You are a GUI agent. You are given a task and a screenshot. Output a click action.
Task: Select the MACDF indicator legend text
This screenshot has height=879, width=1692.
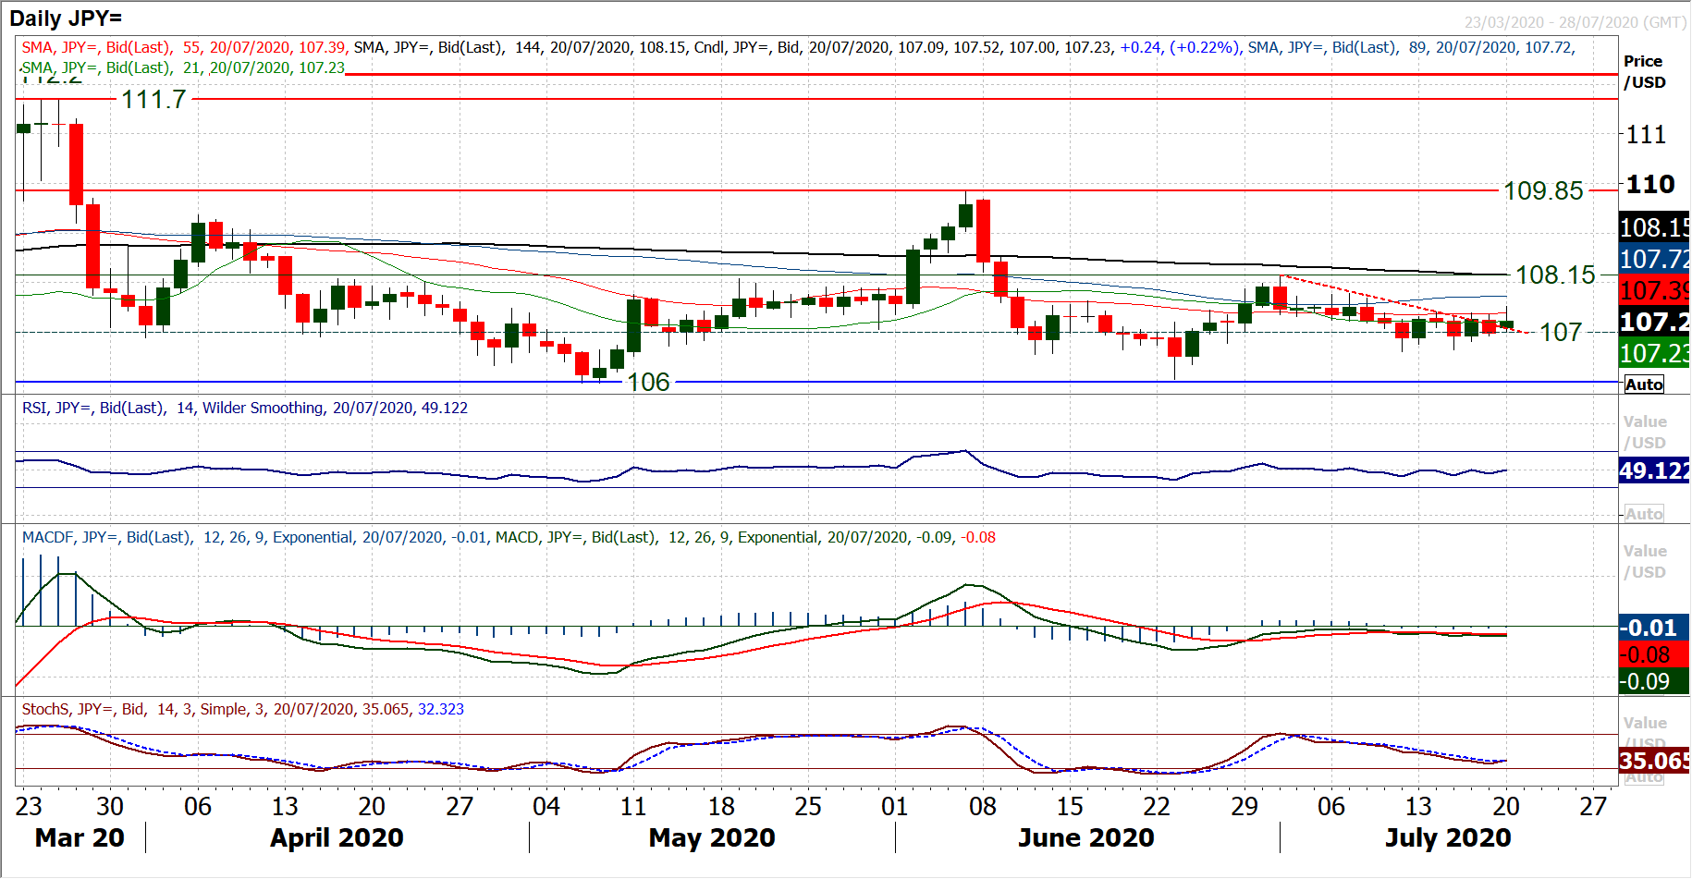pos(257,537)
